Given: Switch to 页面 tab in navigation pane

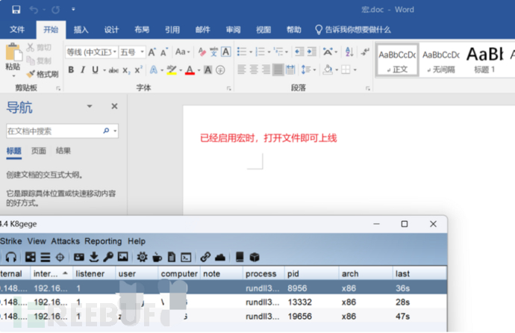Looking at the screenshot, I should point(38,151).
